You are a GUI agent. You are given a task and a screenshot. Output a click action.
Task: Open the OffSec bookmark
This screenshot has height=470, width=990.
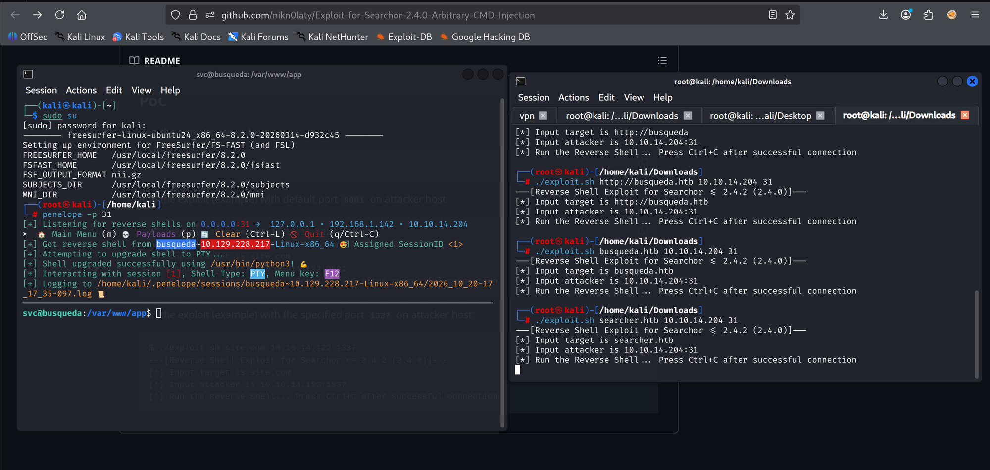click(x=28, y=37)
